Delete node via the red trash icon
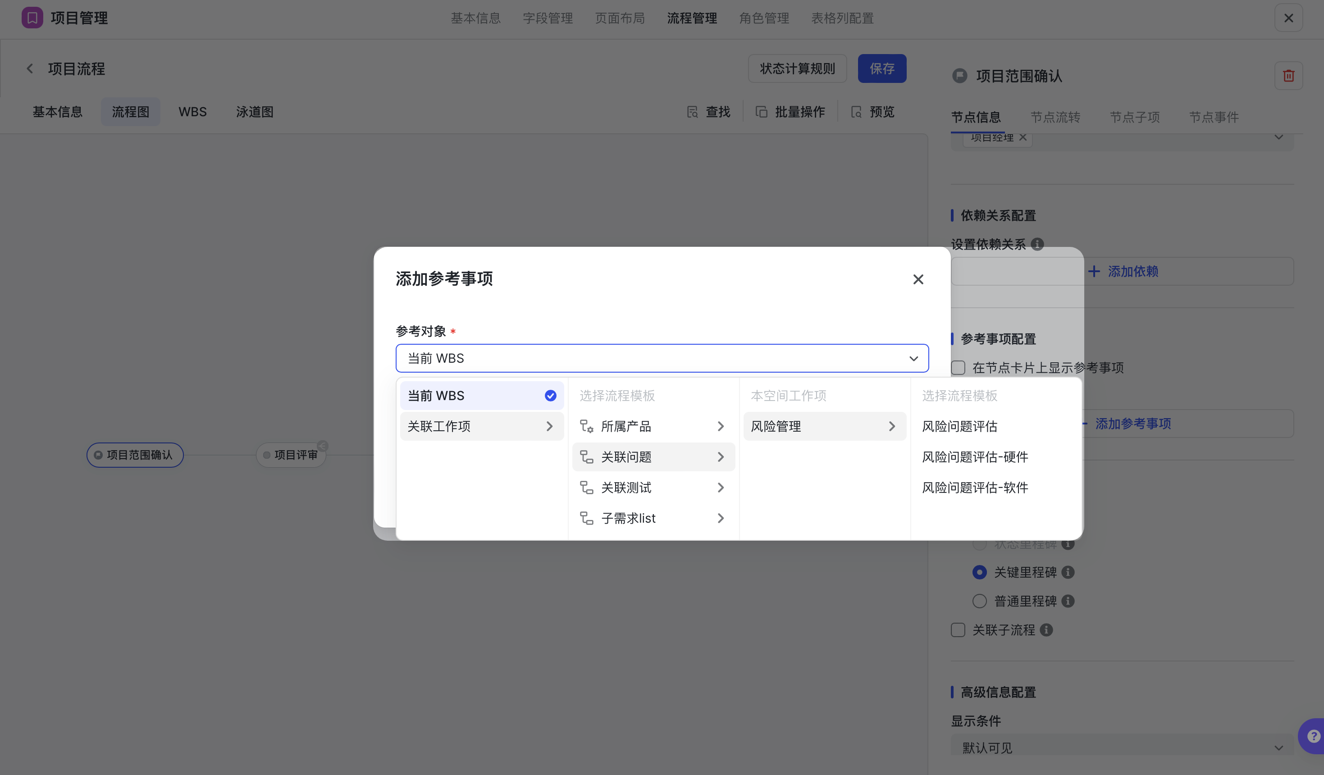Image resolution: width=1324 pixels, height=775 pixels. click(x=1288, y=76)
